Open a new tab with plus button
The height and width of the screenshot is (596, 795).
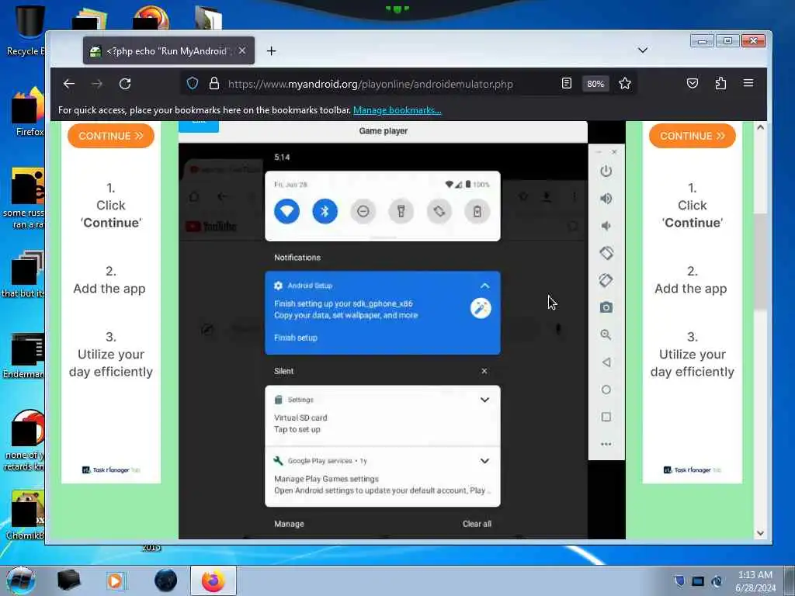pyautogui.click(x=271, y=50)
